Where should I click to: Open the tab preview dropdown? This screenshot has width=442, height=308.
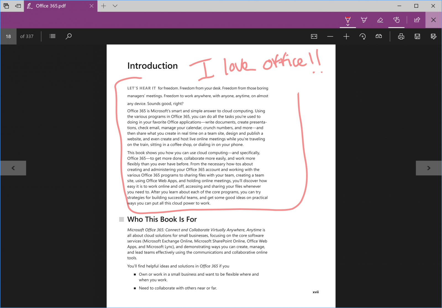click(x=115, y=6)
